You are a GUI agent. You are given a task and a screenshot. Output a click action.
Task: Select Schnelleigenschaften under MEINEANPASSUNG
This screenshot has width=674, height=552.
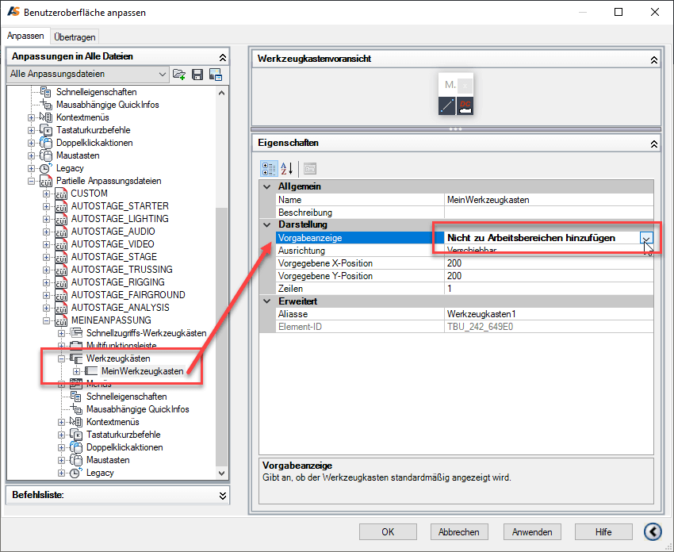[126, 397]
